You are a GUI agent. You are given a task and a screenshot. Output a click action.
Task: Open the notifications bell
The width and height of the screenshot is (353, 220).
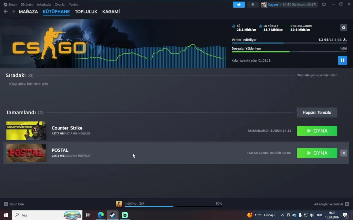click(252, 5)
